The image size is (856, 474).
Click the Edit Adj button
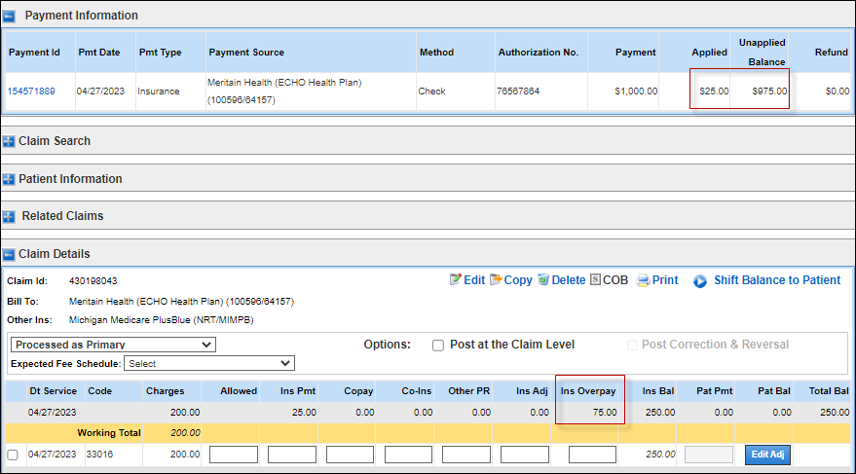tap(767, 455)
